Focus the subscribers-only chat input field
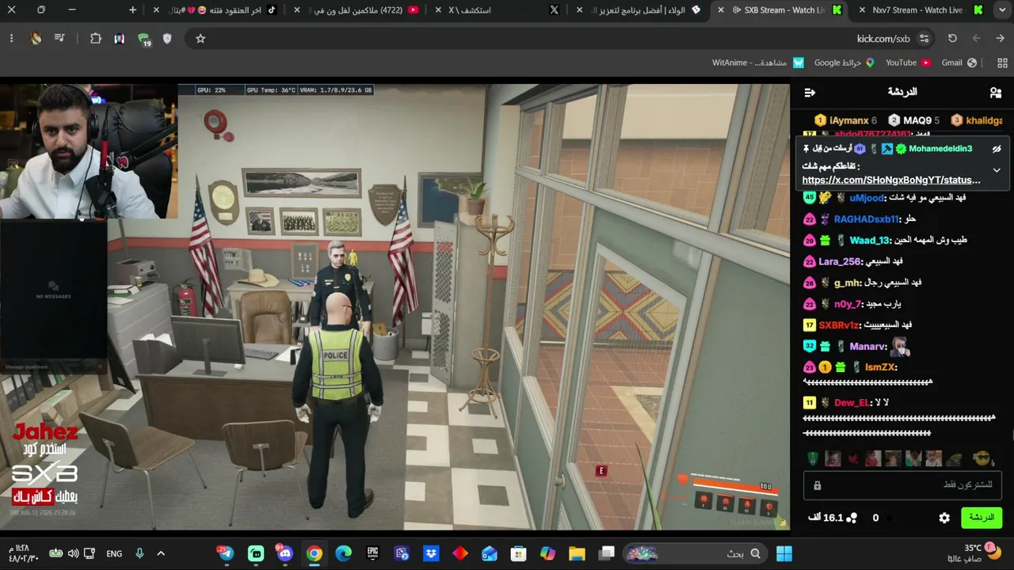The height and width of the screenshot is (570, 1014). [902, 484]
